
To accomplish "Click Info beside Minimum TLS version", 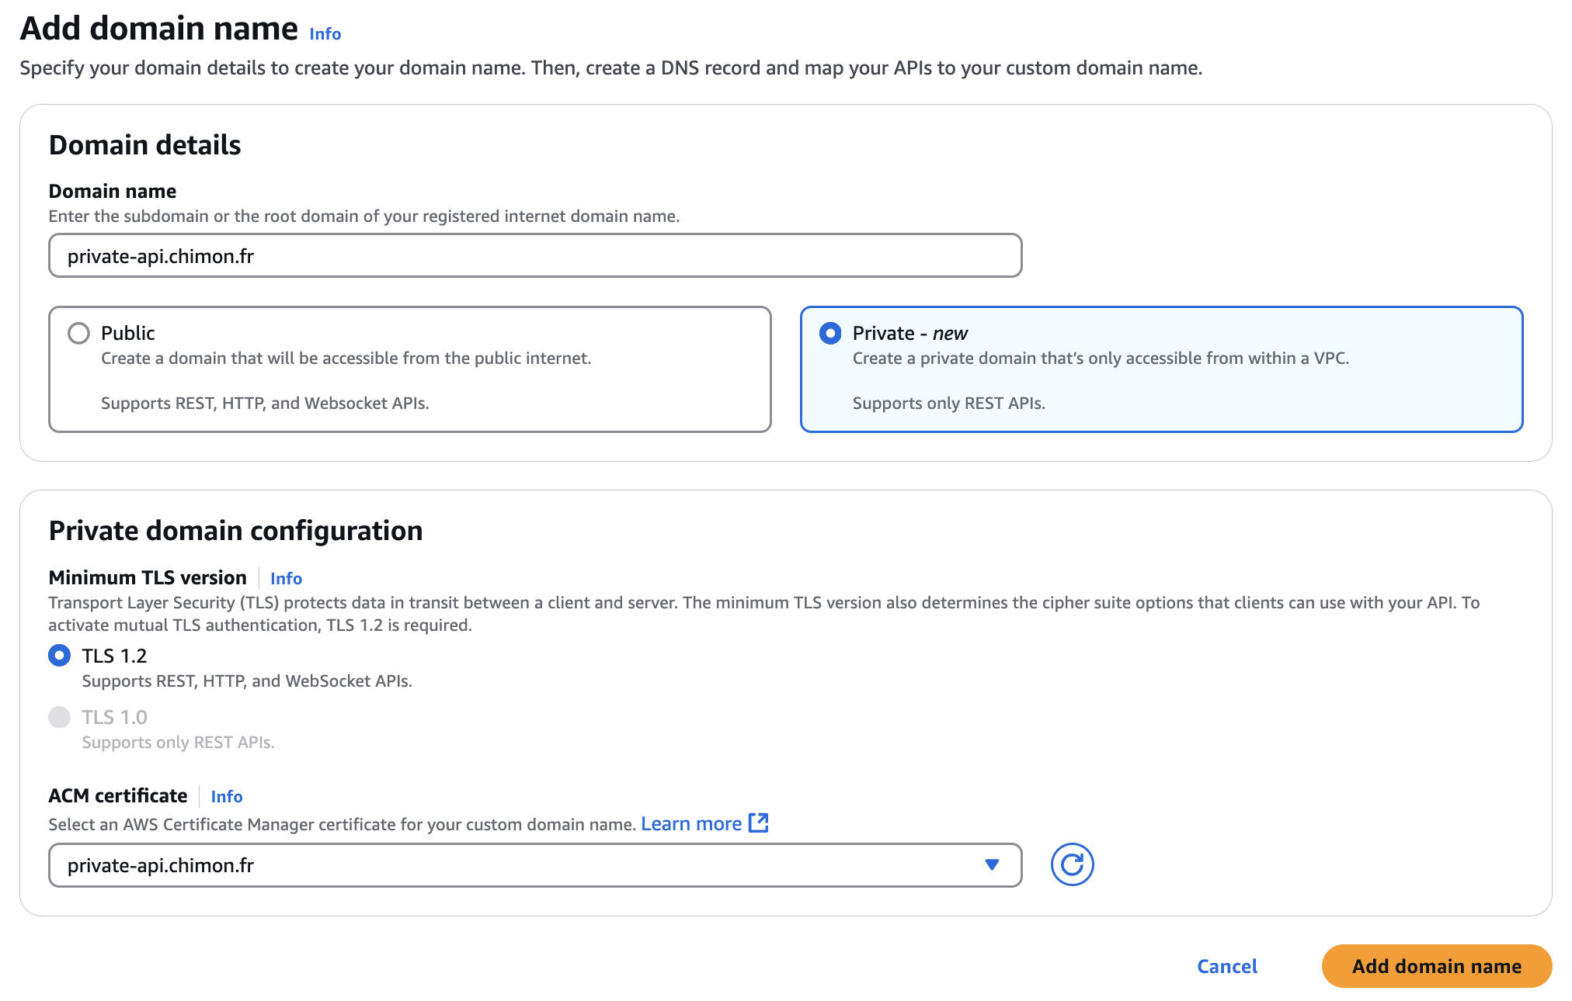I will point(285,578).
